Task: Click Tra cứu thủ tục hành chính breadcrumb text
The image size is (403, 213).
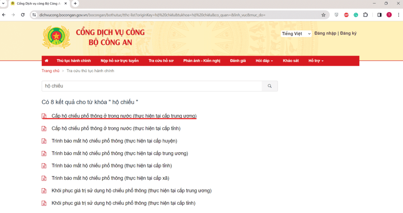Action: 90,71
